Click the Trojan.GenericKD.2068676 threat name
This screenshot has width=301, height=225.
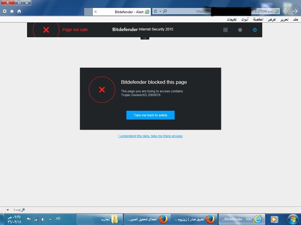pos(141,95)
